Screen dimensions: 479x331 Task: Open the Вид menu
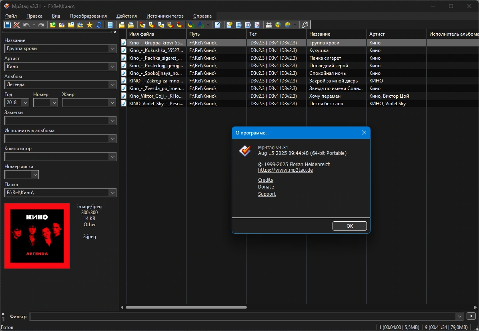56,16
